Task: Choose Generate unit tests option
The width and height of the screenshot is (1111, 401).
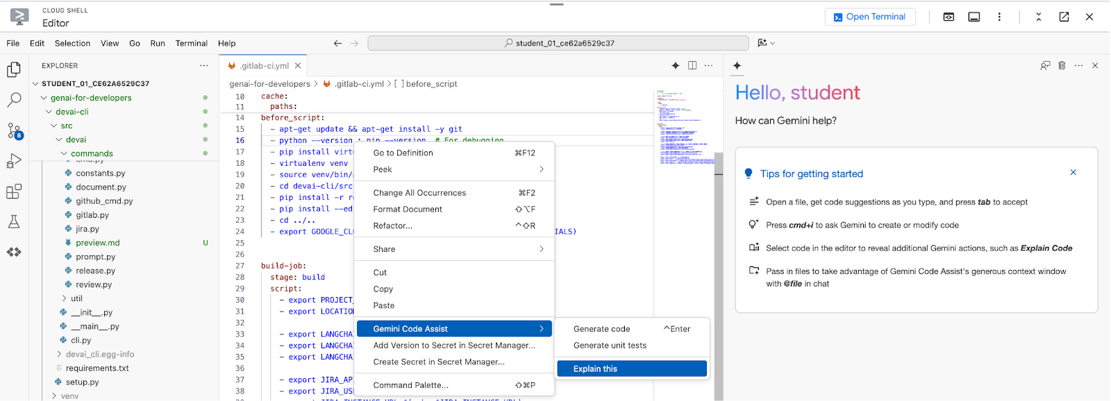Action: pyautogui.click(x=610, y=345)
